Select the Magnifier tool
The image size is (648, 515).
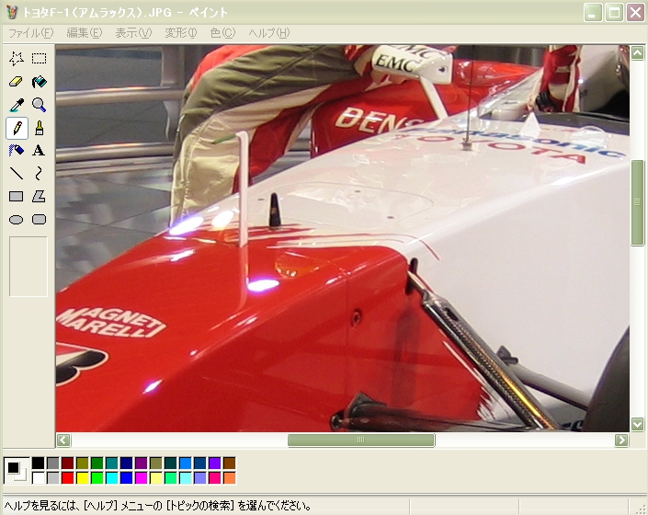pos(39,105)
